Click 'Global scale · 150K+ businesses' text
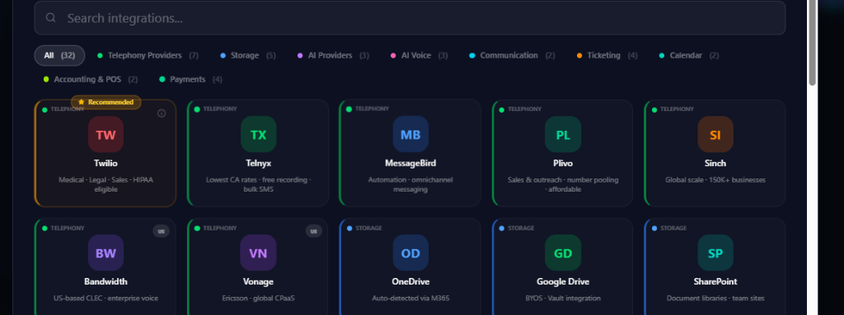 click(715, 180)
